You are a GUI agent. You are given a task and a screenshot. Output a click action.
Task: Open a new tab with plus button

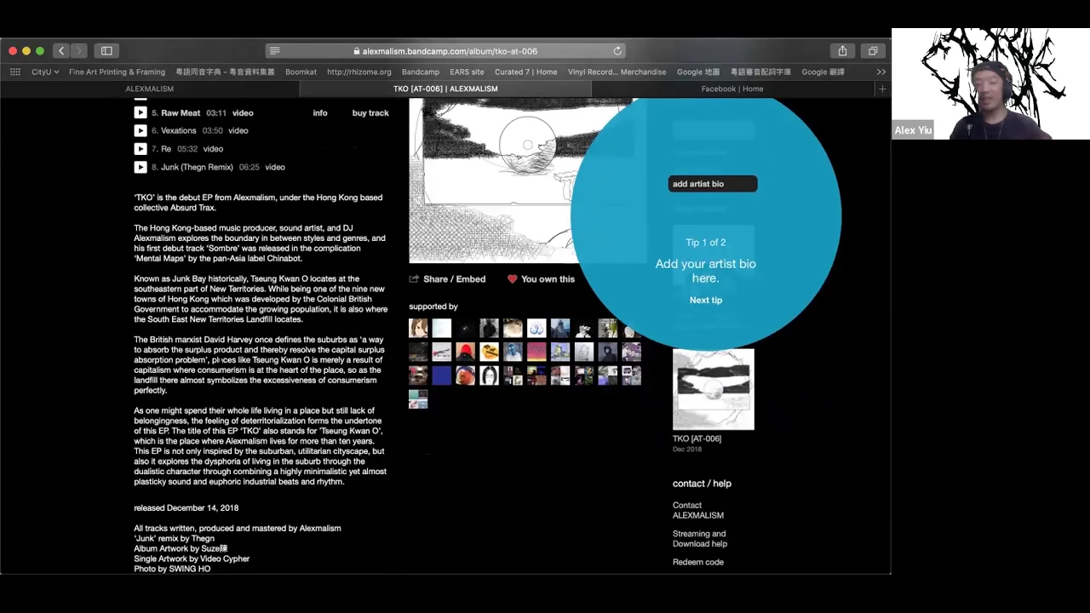[882, 89]
